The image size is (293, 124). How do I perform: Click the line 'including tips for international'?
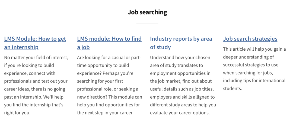[x=254, y=81]
